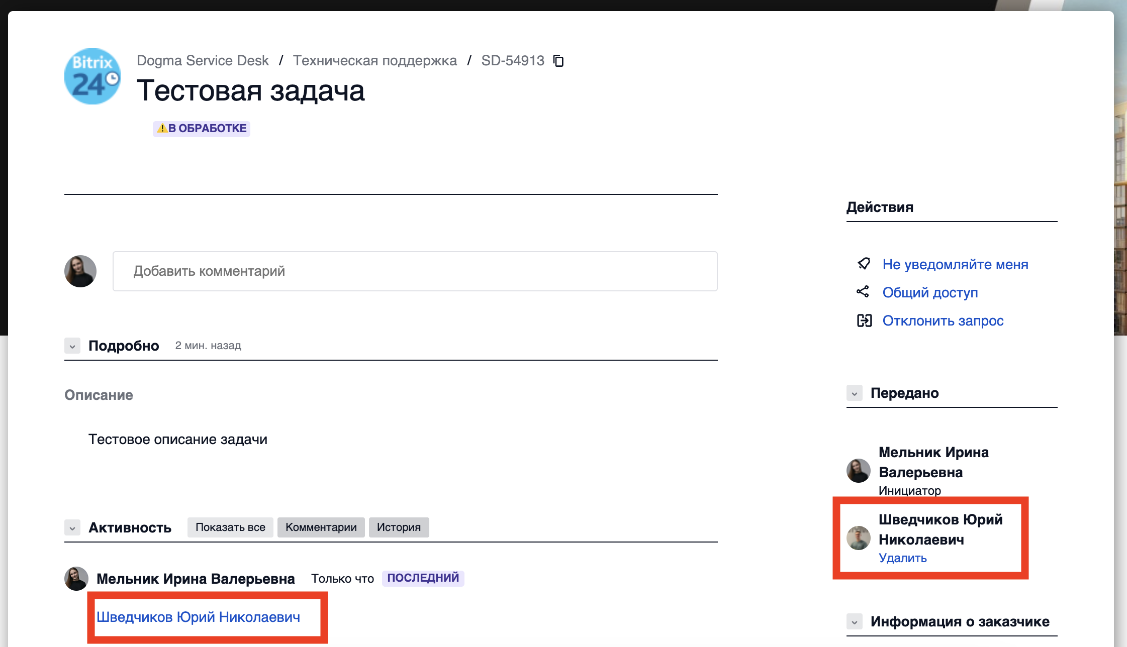Collapse the Подробно section
This screenshot has width=1127, height=647.
click(x=72, y=346)
